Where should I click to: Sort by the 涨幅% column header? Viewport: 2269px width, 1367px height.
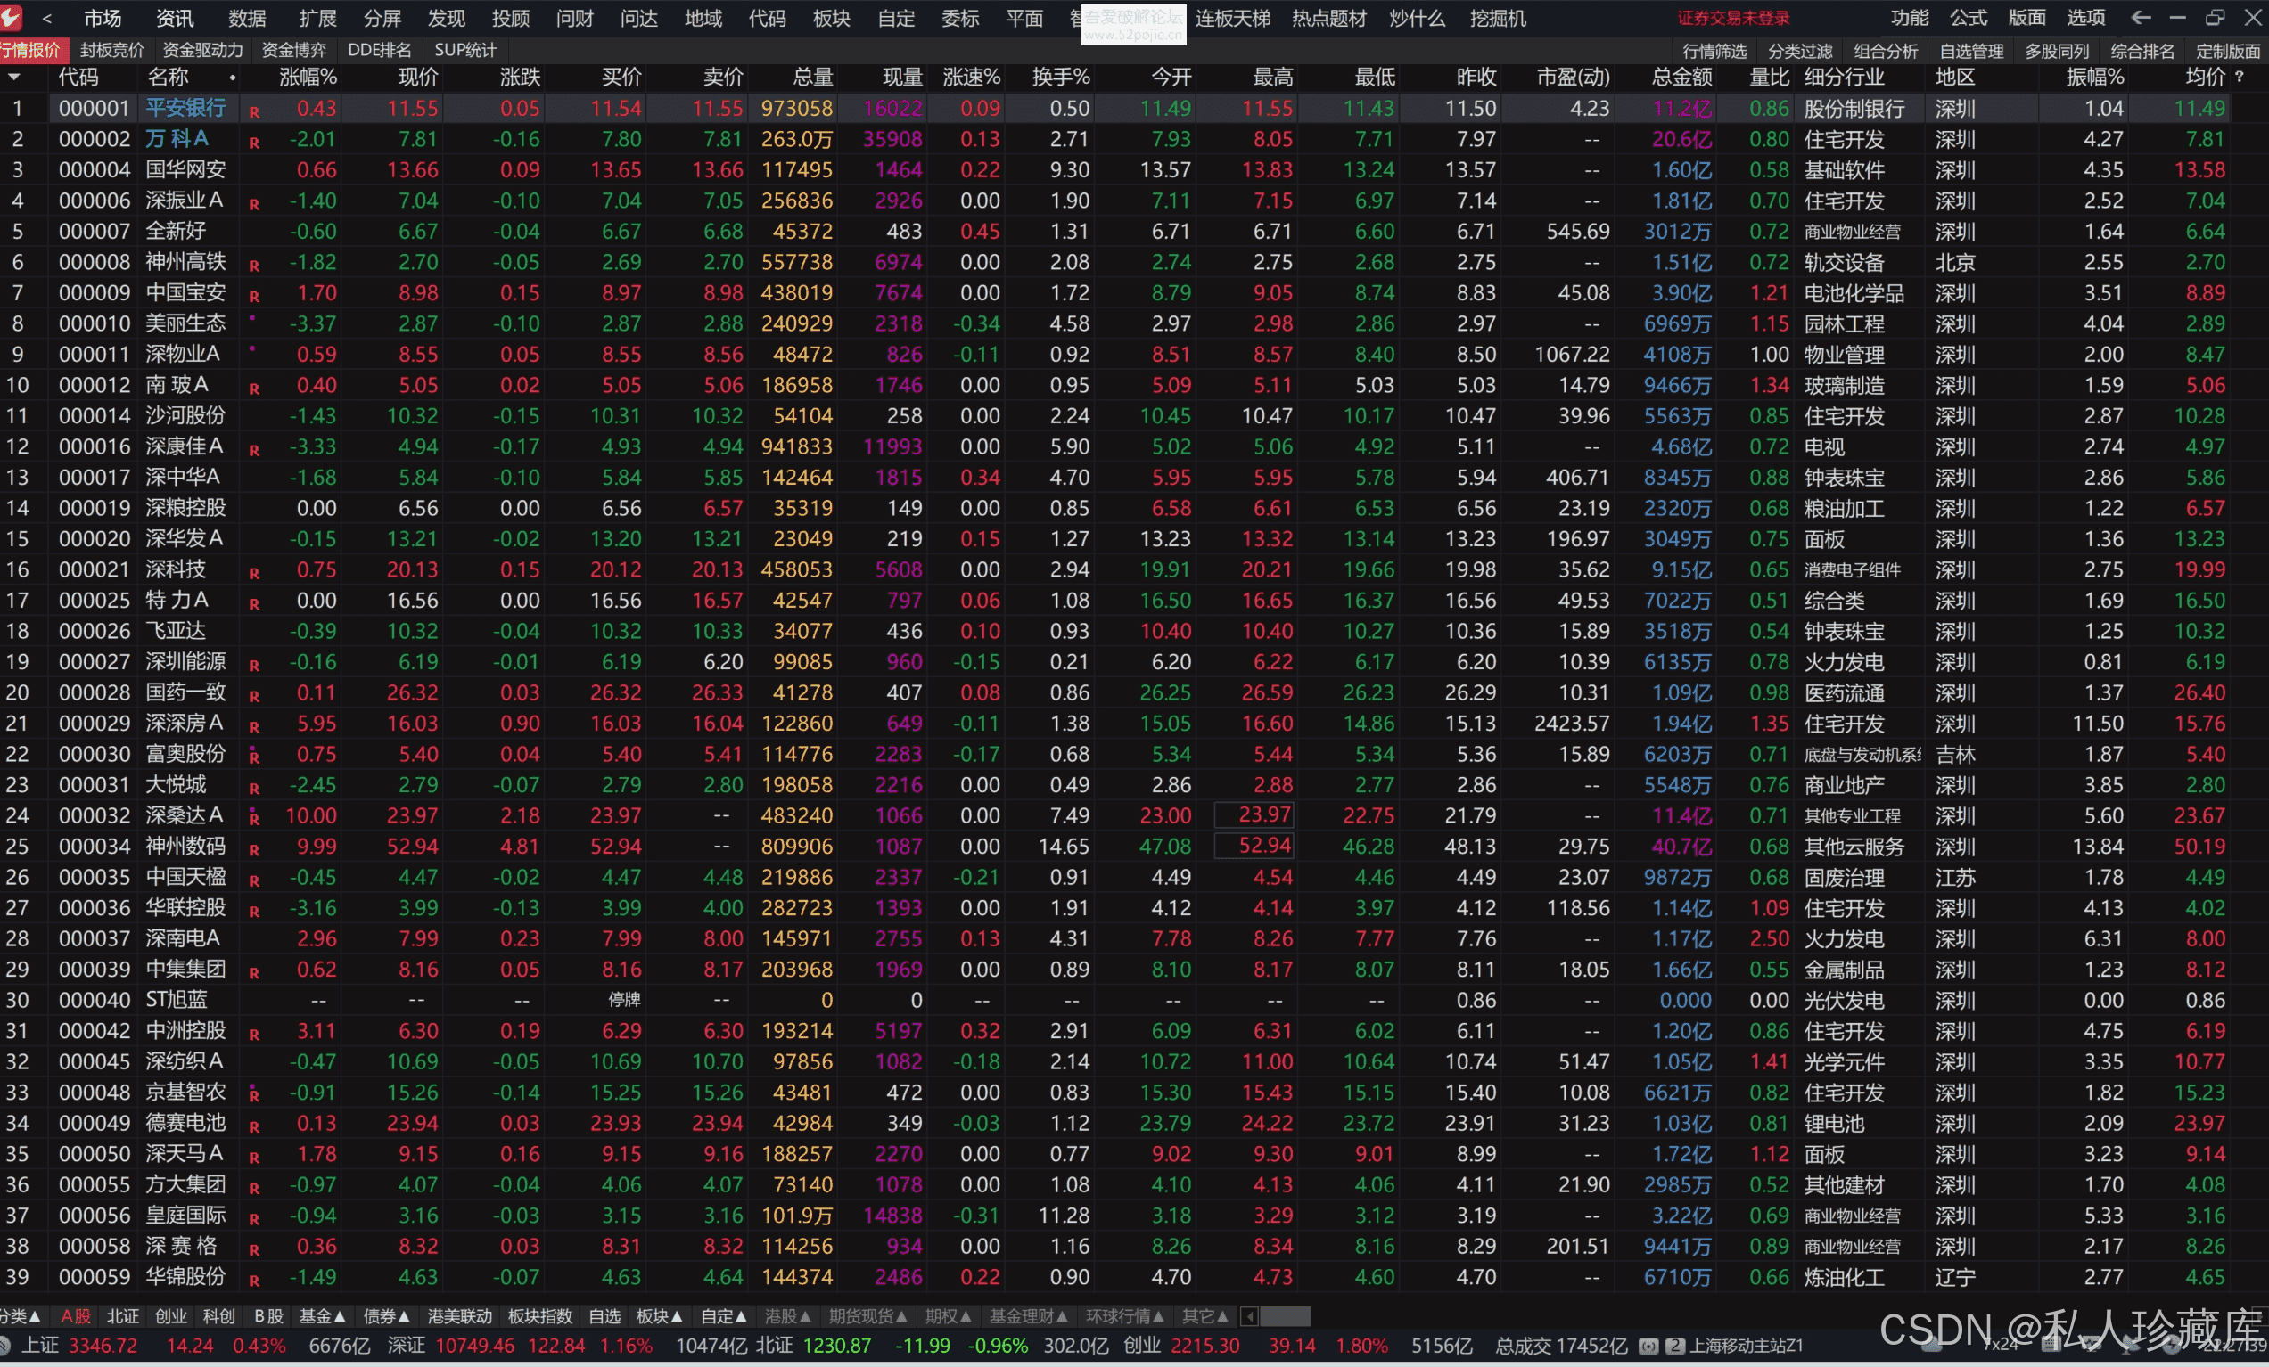(x=308, y=78)
